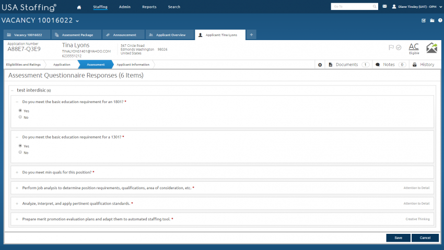Image resolution: width=444 pixels, height=250 pixels.
Task: Open the Staffing menu
Action: (x=100, y=7)
